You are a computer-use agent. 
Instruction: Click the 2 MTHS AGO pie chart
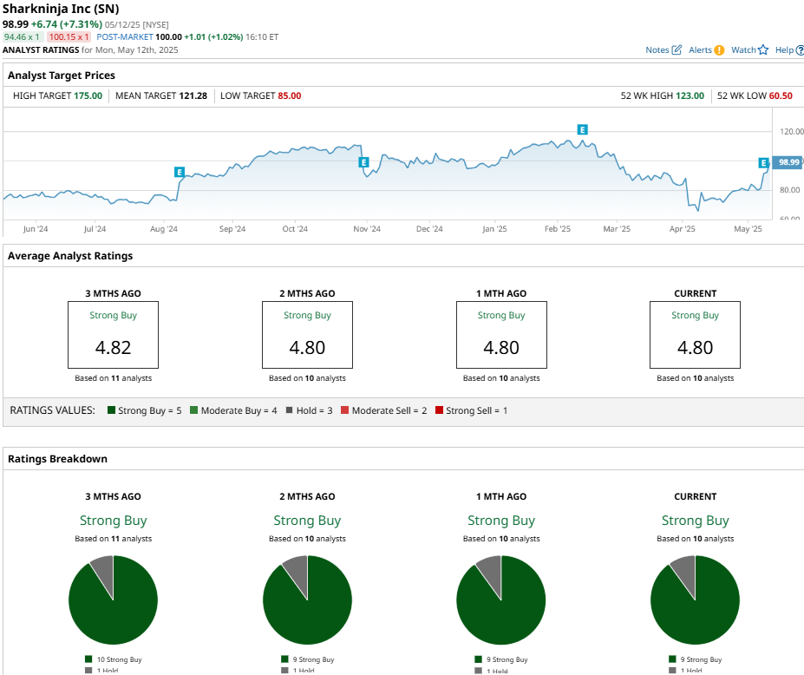[x=307, y=600]
